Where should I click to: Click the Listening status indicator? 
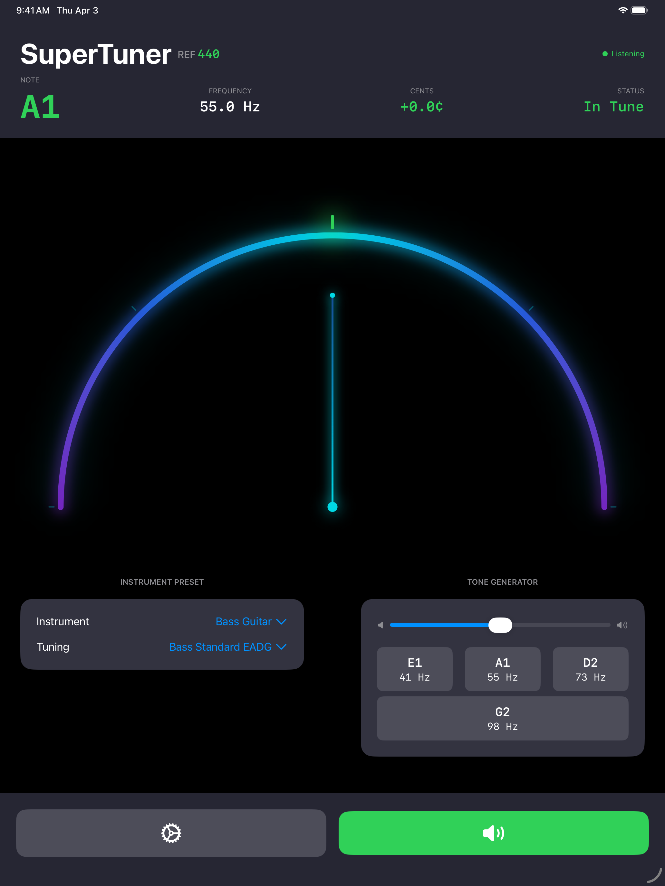pyautogui.click(x=623, y=54)
